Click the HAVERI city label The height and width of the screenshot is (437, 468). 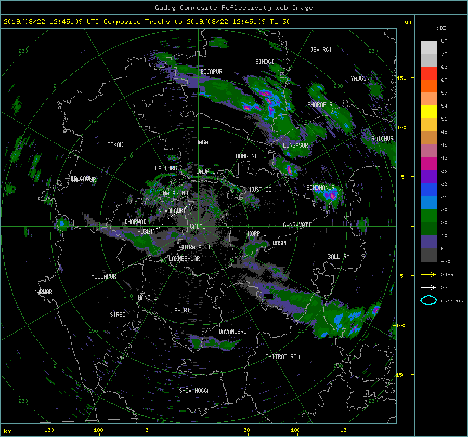point(180,310)
